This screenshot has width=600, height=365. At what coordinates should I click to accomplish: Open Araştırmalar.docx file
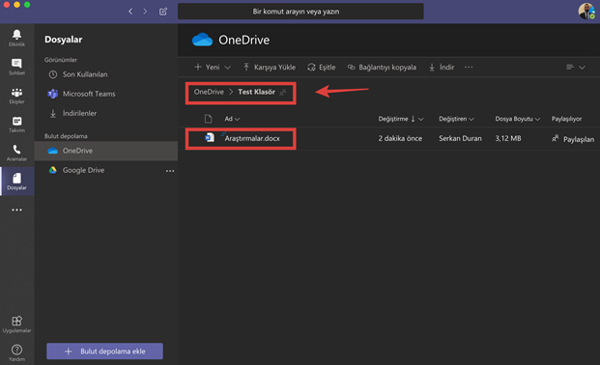[252, 138]
